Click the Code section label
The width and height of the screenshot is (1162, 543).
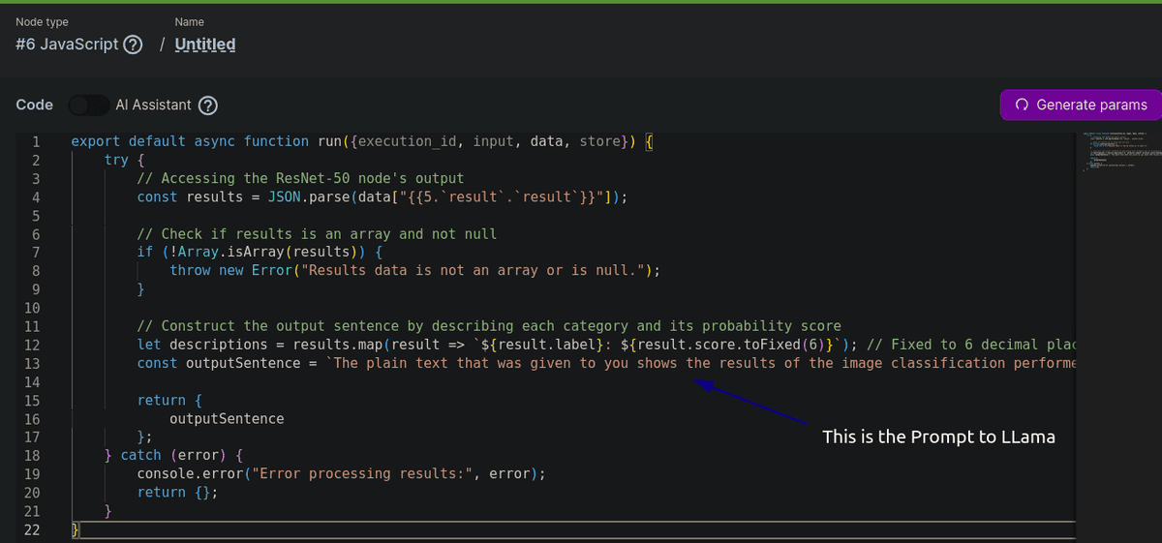pos(35,105)
